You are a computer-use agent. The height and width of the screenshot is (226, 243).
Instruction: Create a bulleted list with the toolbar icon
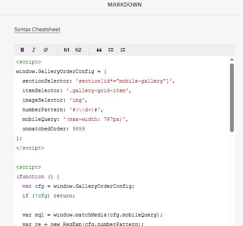tap(111, 50)
